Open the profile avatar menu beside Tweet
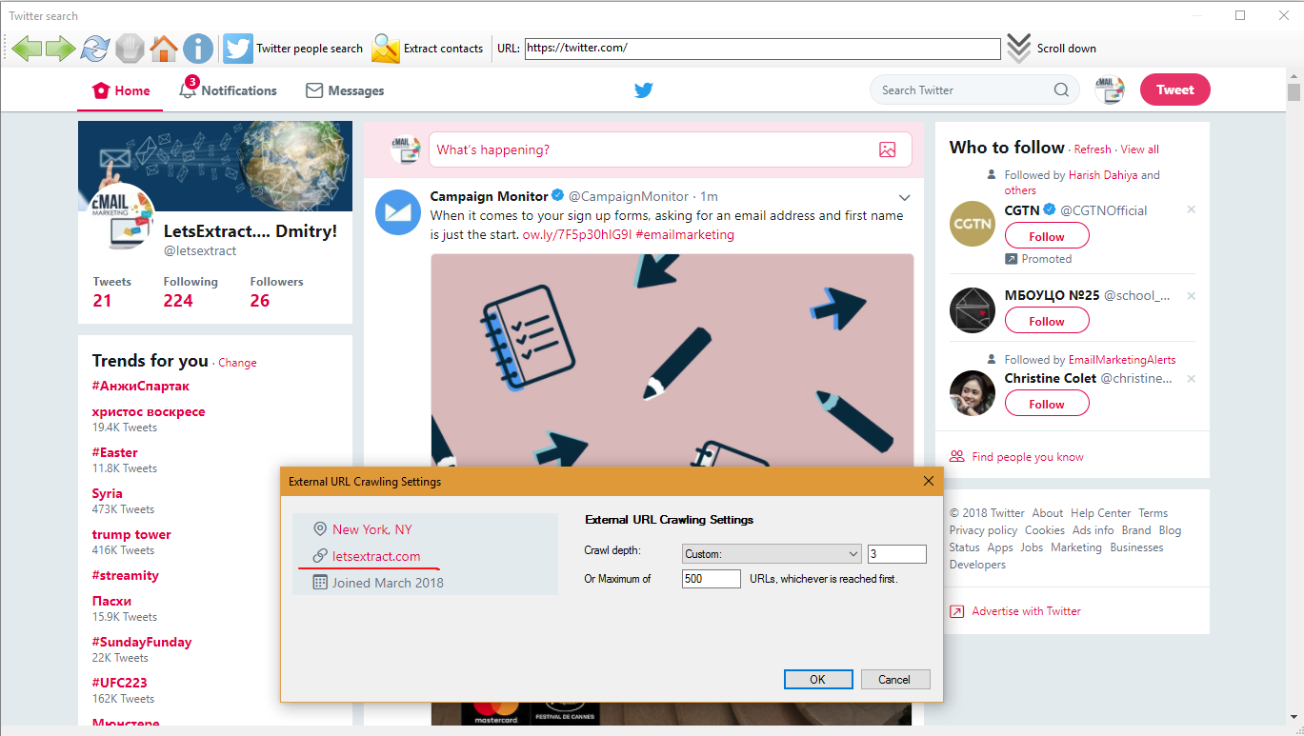 pos(1109,90)
